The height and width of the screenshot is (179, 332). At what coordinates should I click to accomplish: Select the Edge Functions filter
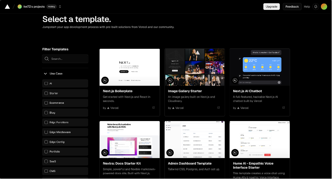46,122
